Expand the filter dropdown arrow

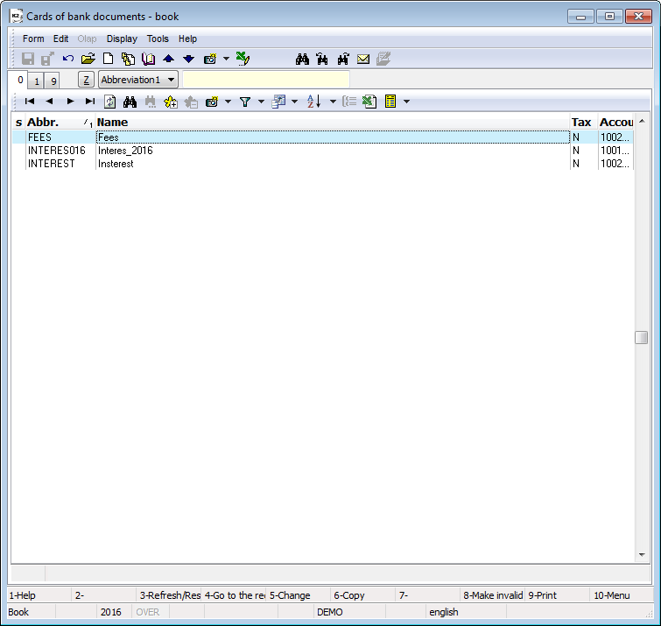pyautogui.click(x=262, y=102)
